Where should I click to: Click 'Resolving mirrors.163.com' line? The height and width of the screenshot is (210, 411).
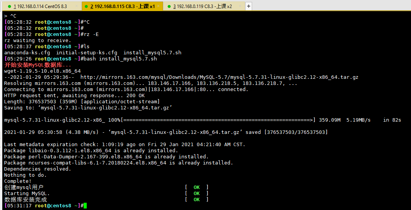[x=151, y=83]
